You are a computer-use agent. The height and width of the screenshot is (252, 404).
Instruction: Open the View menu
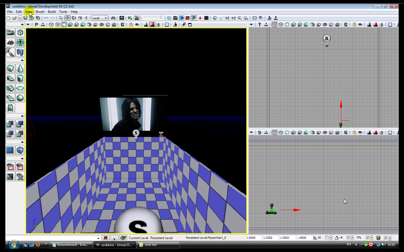coord(29,12)
